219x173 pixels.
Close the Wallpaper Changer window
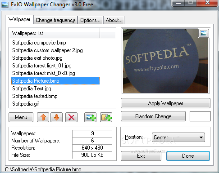click(207, 3)
